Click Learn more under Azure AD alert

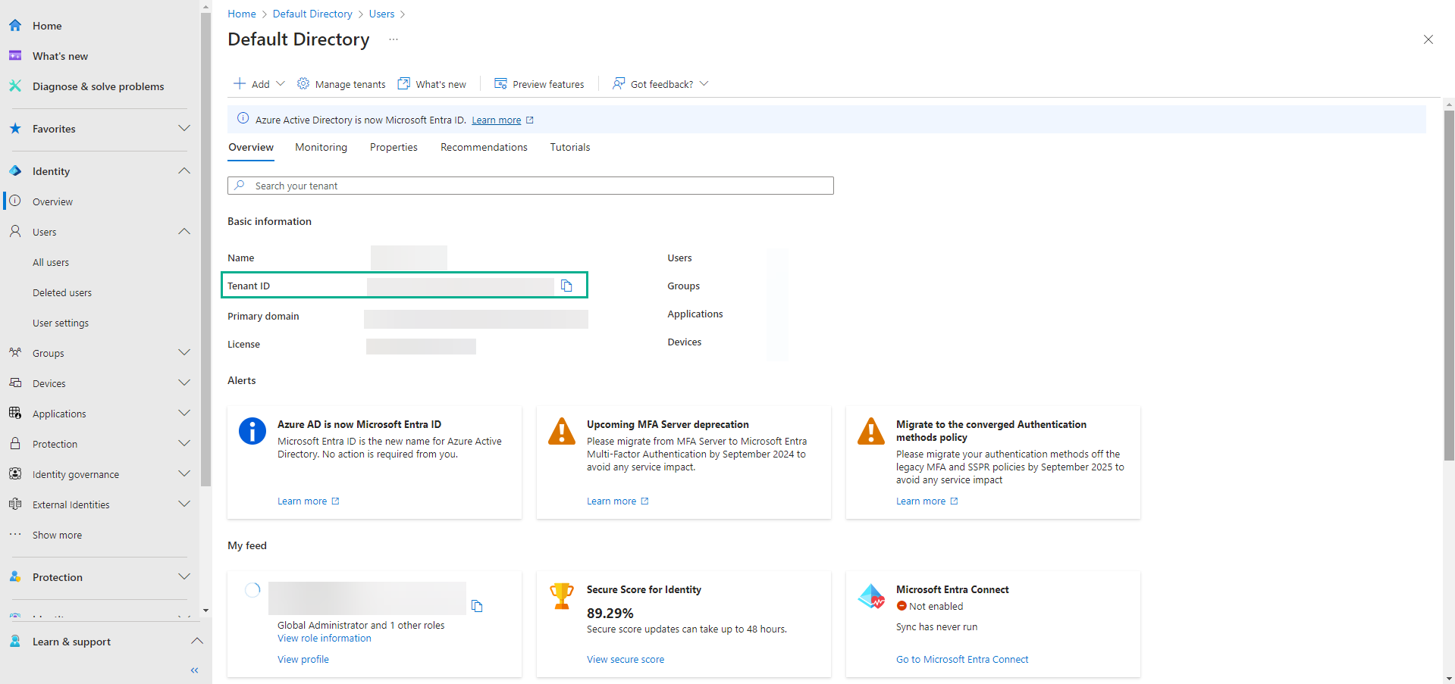pos(303,501)
